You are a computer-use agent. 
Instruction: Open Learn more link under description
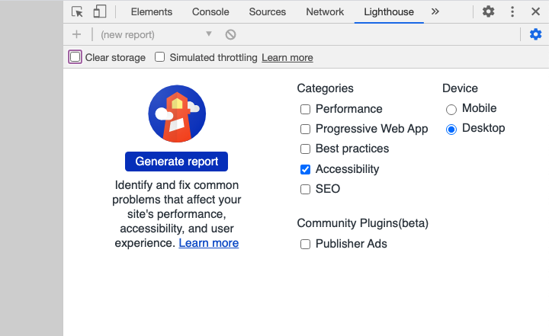pos(209,243)
